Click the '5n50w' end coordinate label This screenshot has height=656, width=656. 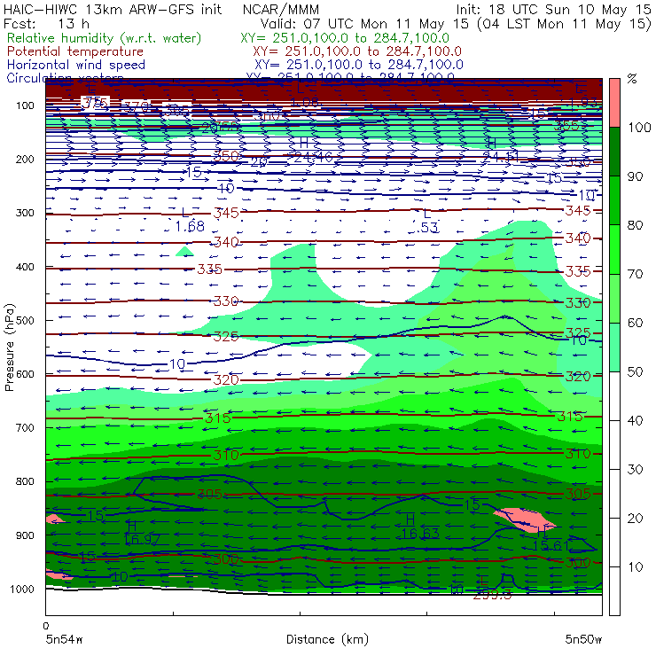(583, 639)
